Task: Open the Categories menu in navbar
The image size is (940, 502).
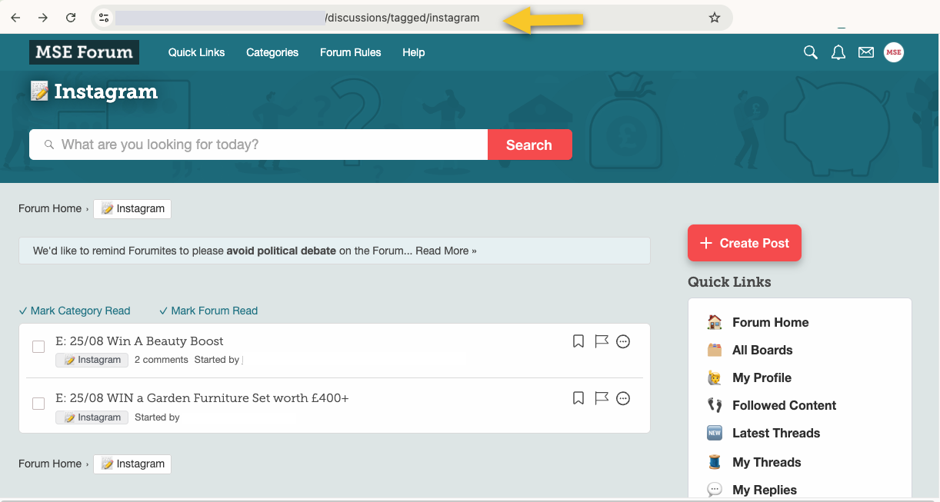Action: coord(272,52)
